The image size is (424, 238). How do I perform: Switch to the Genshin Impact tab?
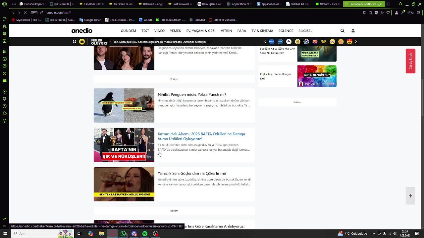point(32,4)
